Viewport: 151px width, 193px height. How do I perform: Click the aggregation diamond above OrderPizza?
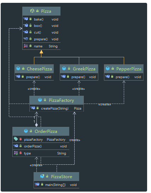coord(36,125)
